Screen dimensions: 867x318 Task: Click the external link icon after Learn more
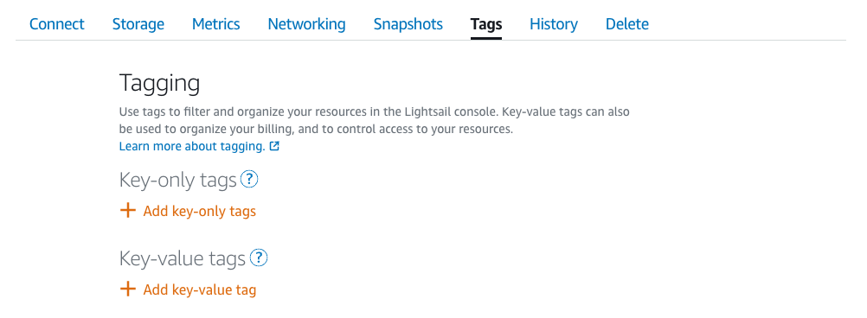[274, 146]
